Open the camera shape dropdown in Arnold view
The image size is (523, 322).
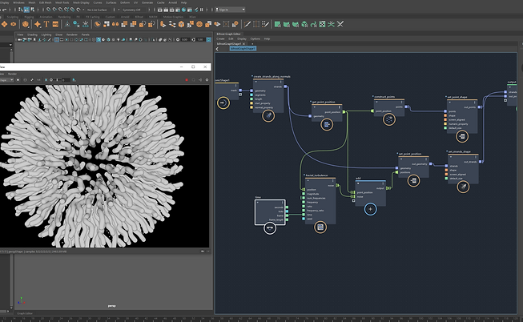coord(6,80)
